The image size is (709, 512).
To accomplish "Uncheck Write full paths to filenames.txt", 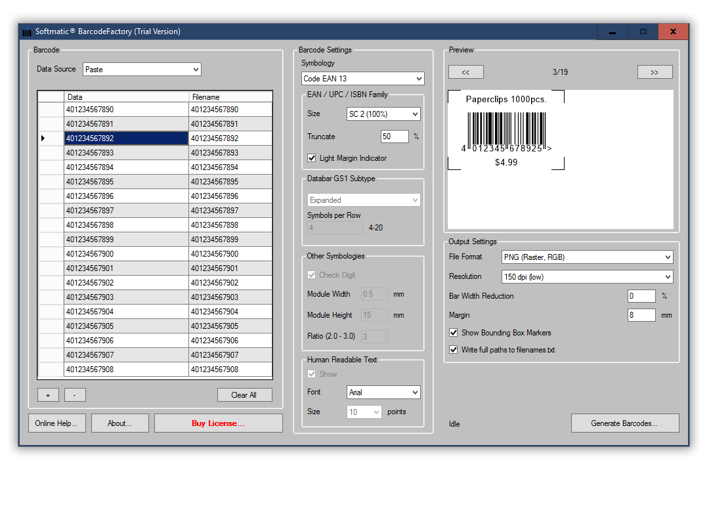I will point(453,349).
